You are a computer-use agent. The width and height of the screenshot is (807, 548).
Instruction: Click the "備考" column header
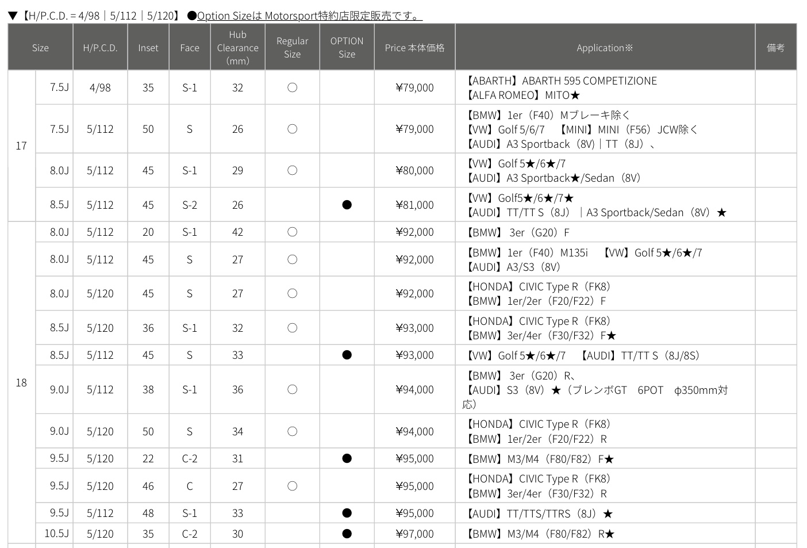point(775,48)
